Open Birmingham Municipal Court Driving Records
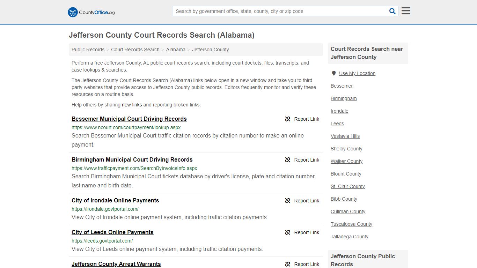Image resolution: width=477 pixels, height=268 pixels. point(132,159)
